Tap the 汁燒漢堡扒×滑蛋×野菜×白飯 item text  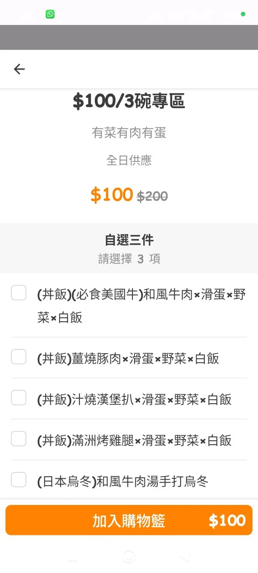tap(134, 399)
